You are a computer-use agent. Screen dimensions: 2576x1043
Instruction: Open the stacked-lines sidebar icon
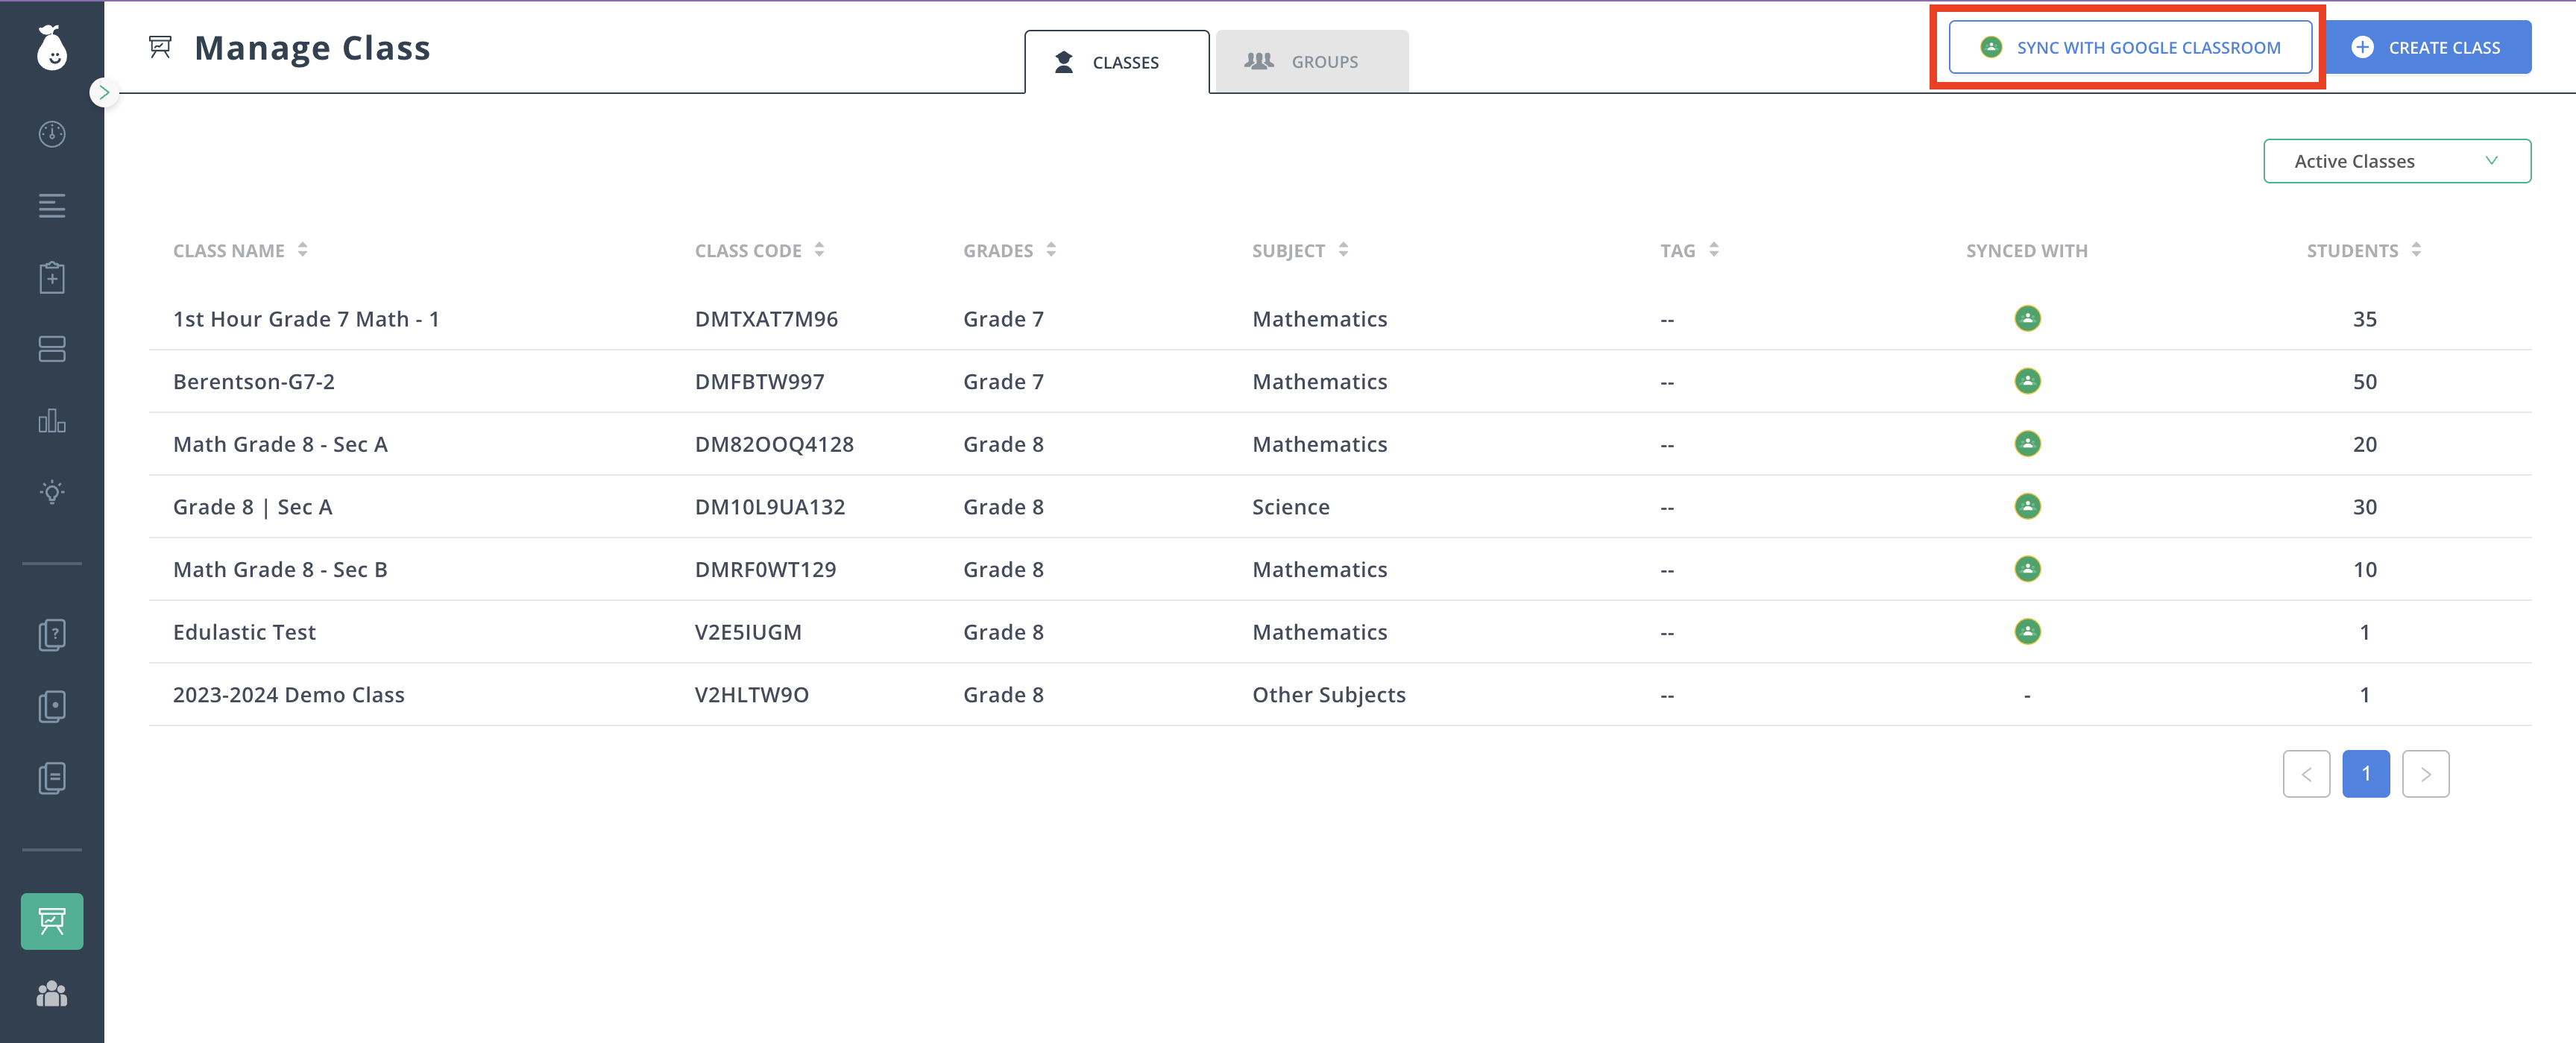pyautogui.click(x=52, y=206)
